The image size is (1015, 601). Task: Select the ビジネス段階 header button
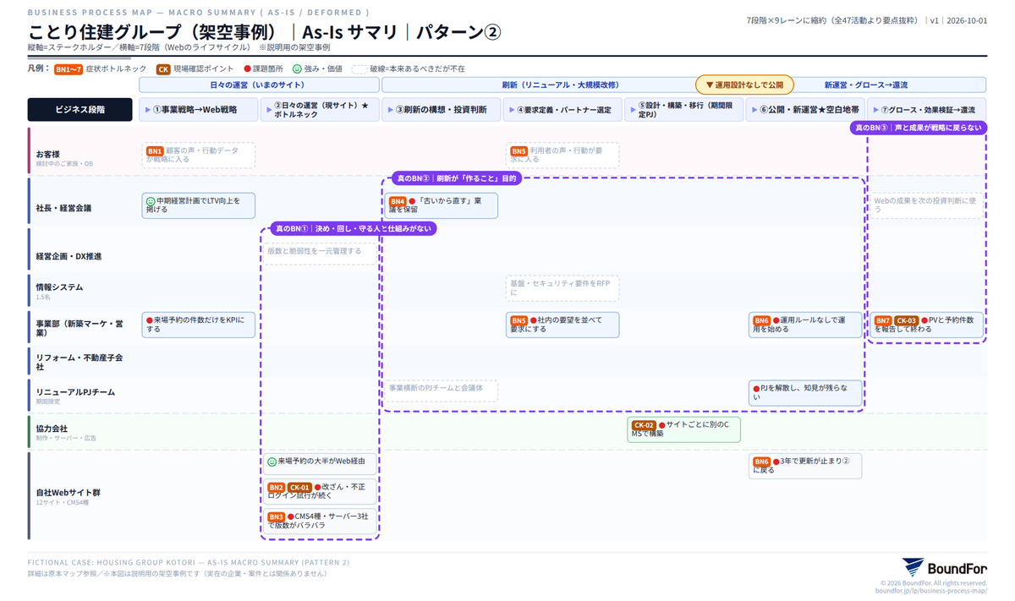click(x=80, y=110)
